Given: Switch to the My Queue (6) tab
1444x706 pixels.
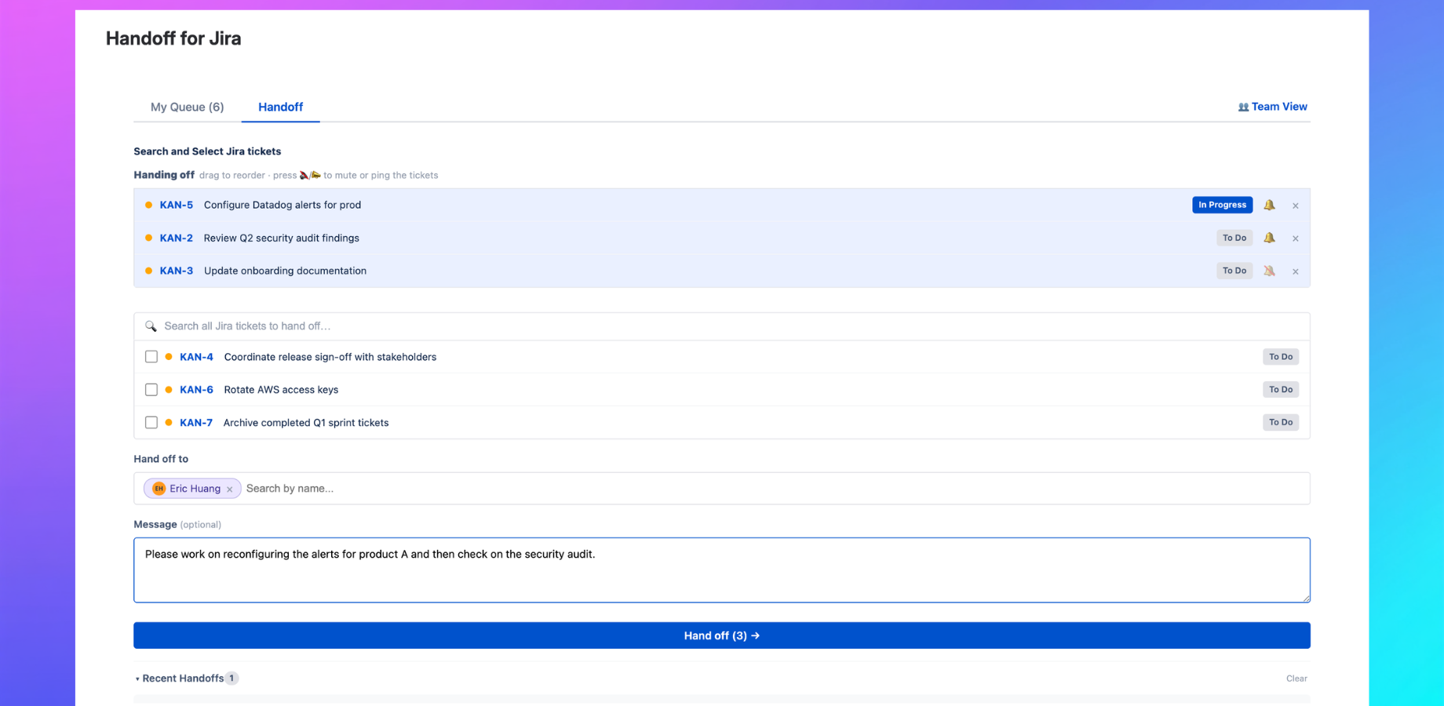Looking at the screenshot, I should click(x=187, y=107).
